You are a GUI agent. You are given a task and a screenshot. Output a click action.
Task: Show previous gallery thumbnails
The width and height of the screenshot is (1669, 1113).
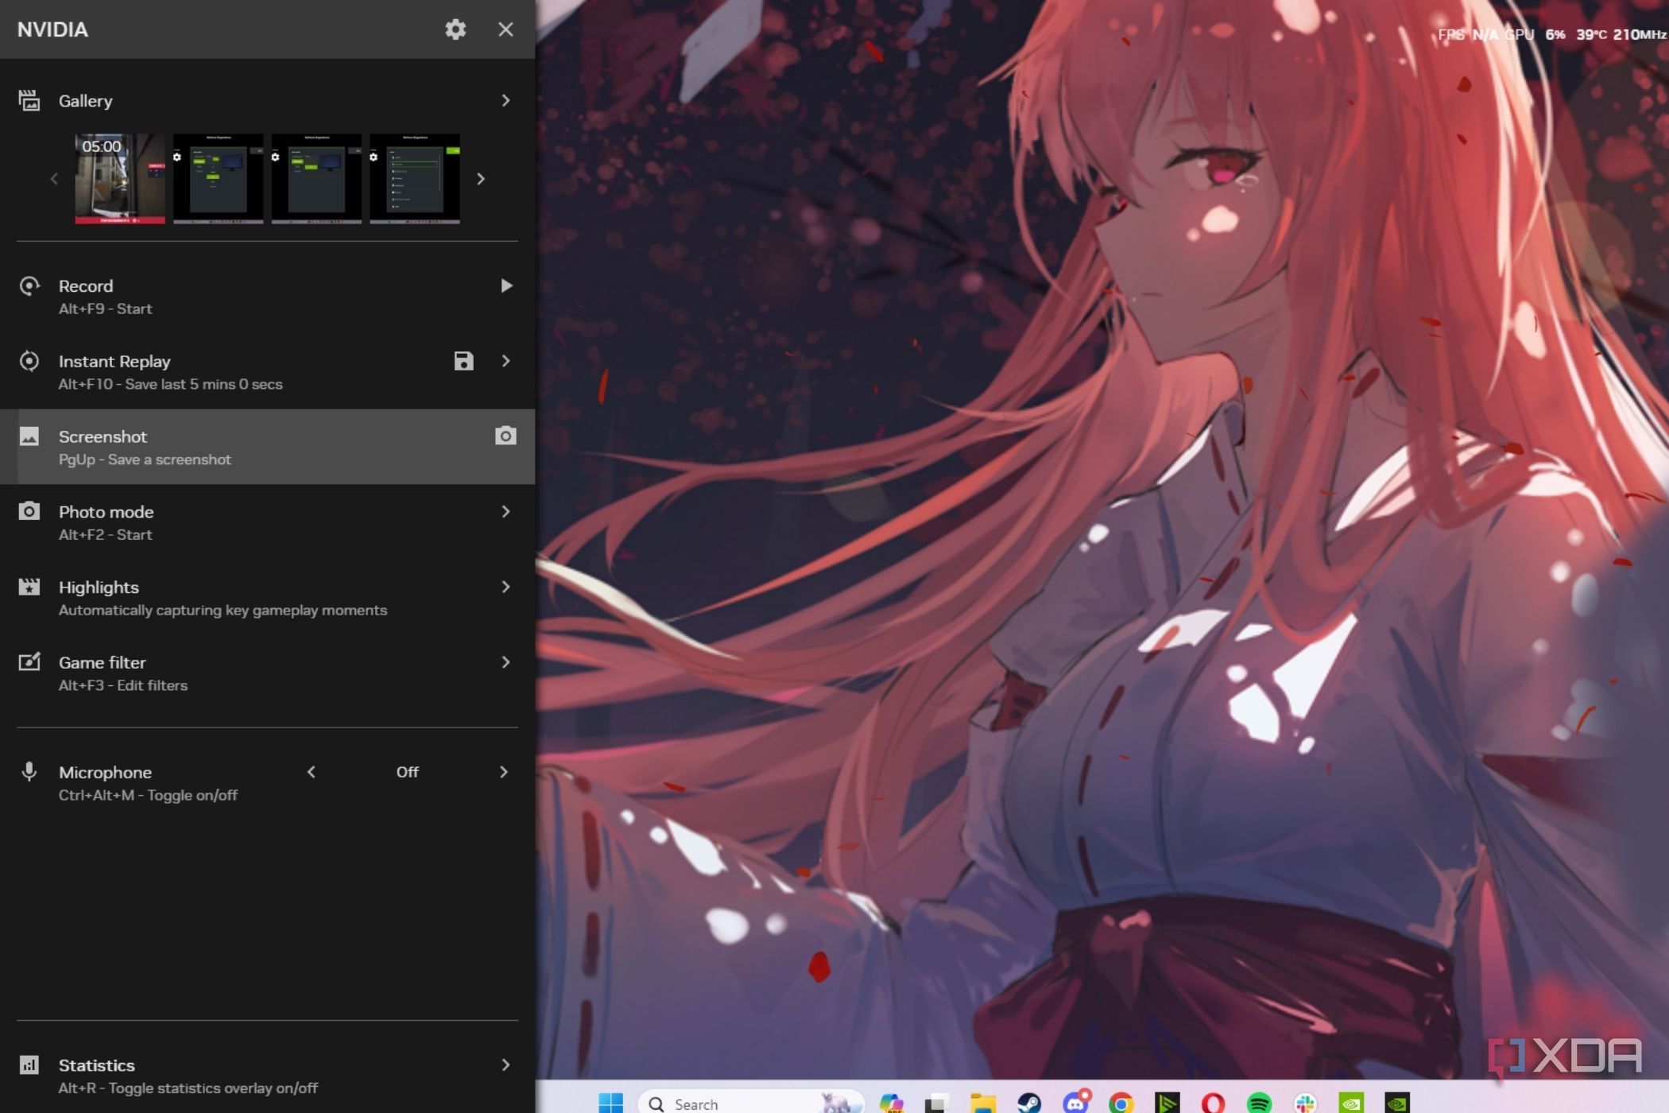[x=54, y=179]
